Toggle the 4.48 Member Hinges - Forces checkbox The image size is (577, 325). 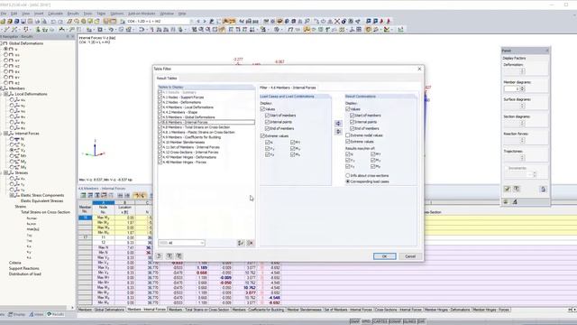(160, 162)
